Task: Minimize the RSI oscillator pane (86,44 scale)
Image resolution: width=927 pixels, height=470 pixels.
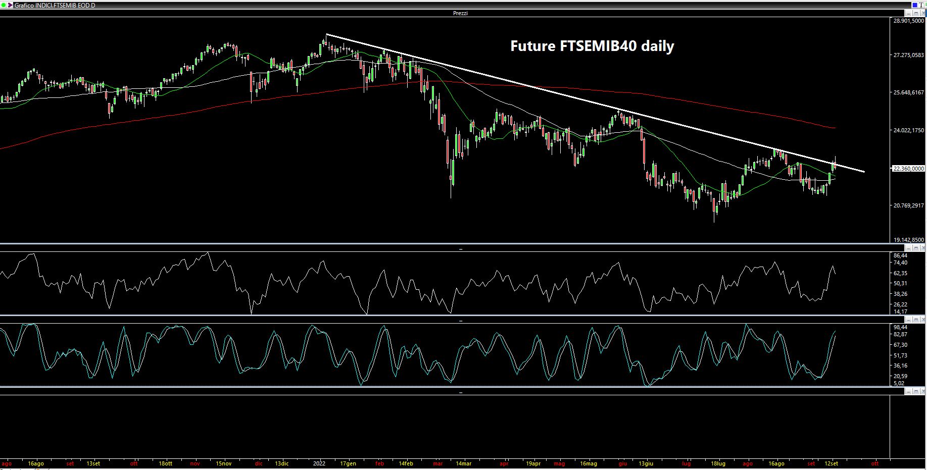Action: pos(908,248)
